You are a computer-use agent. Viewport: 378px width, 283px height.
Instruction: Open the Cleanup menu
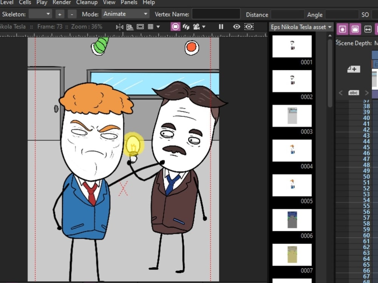(87, 2)
